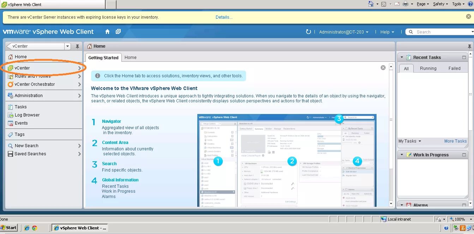Collapse the Recent Tasks panel triangle
The width and height of the screenshot is (474, 234).
[402, 57]
